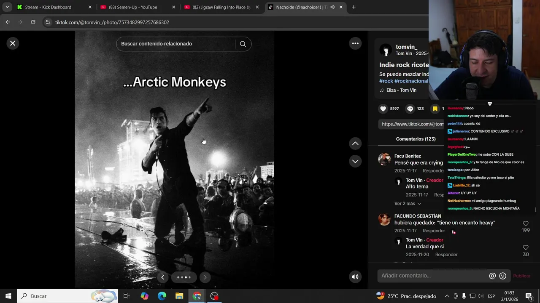The width and height of the screenshot is (540, 303).
Task: Close the Semen-Up YouTube tab
Action: click(x=173, y=7)
